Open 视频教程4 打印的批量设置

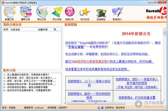137,98
